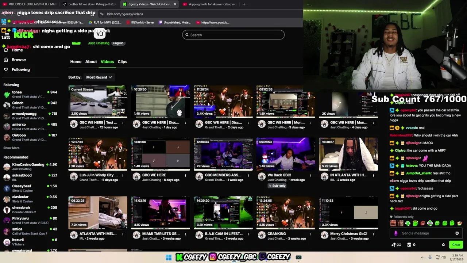
Task: Open the shop icon below chat
Action: click(409, 245)
